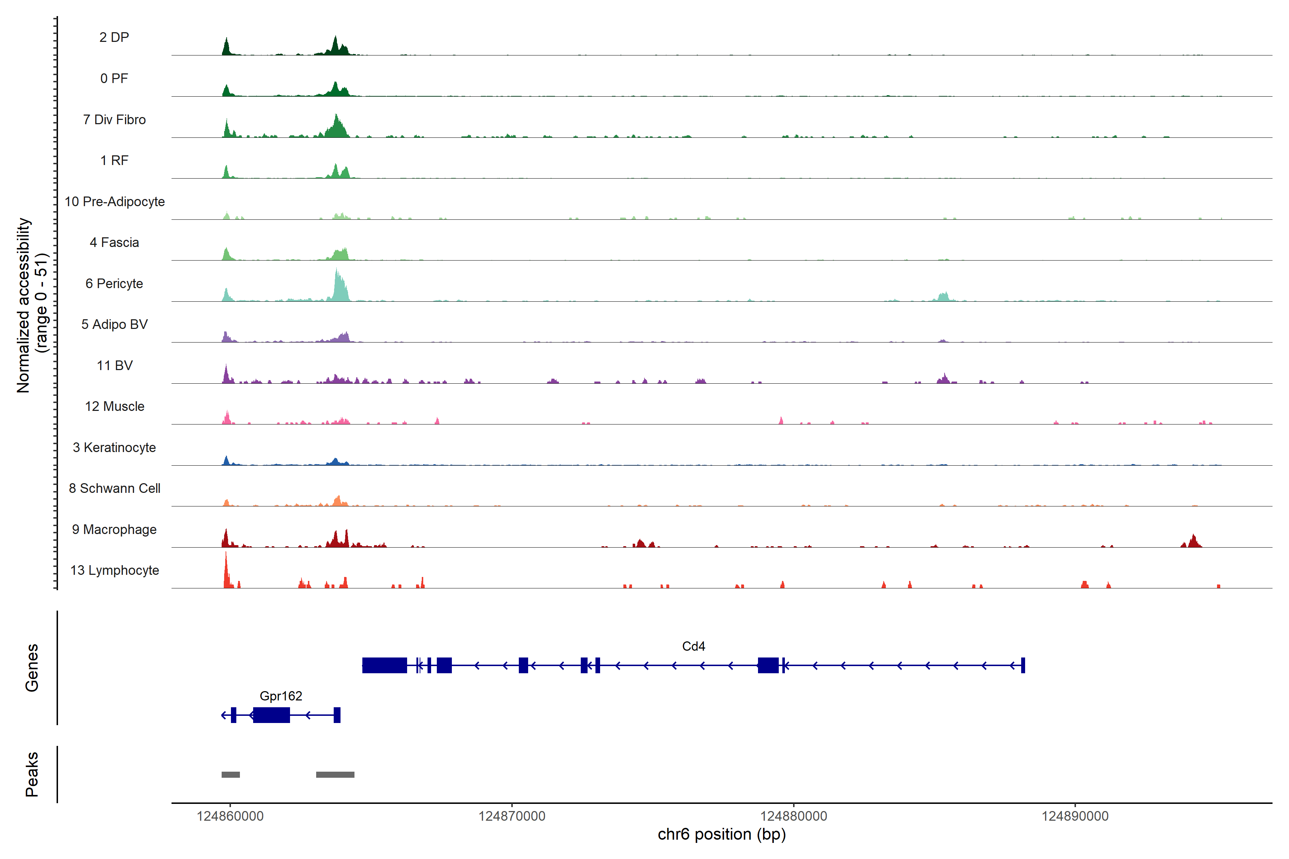Click the Genes panel label

[32, 668]
